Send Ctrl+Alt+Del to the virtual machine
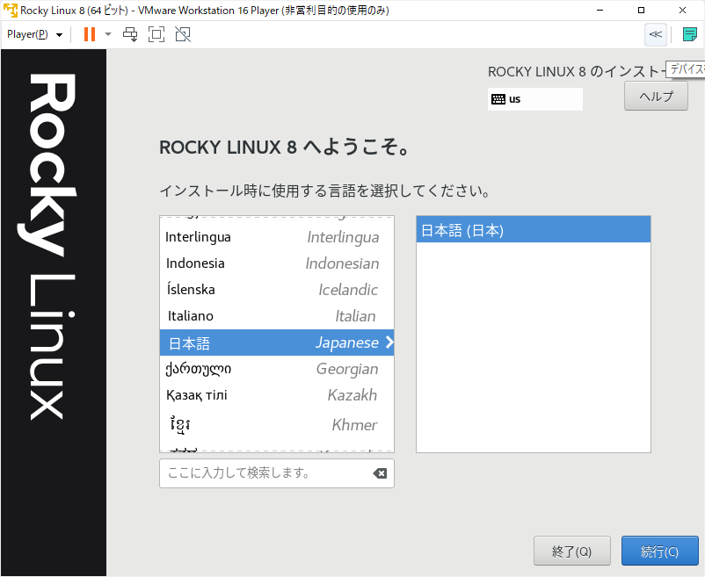Viewport: 705px width, 577px height. 130,34
